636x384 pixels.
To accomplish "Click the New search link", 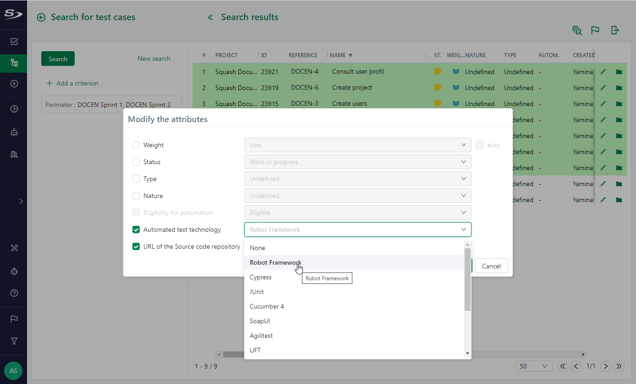I will click(x=154, y=59).
